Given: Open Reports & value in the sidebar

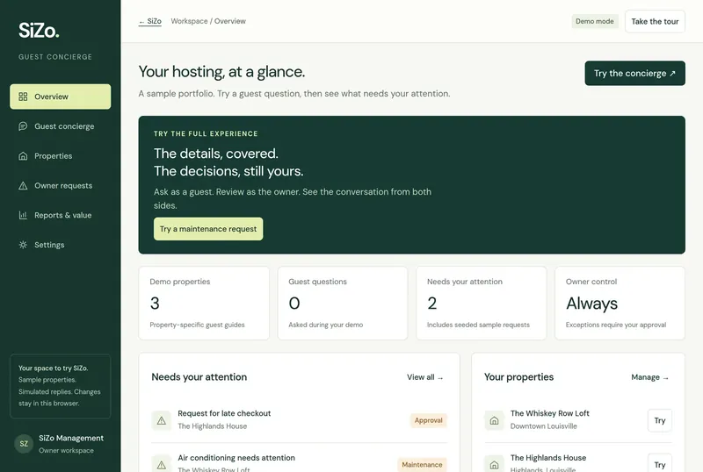Looking at the screenshot, I should 60,215.
